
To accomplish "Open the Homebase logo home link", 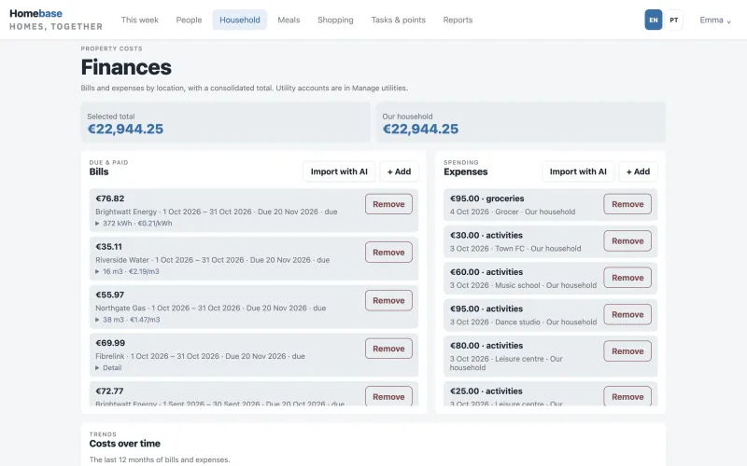I will pyautogui.click(x=56, y=20).
